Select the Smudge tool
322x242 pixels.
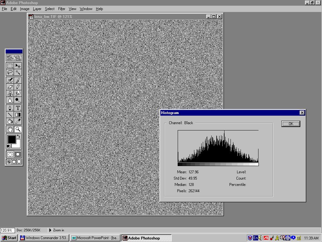[18, 93]
